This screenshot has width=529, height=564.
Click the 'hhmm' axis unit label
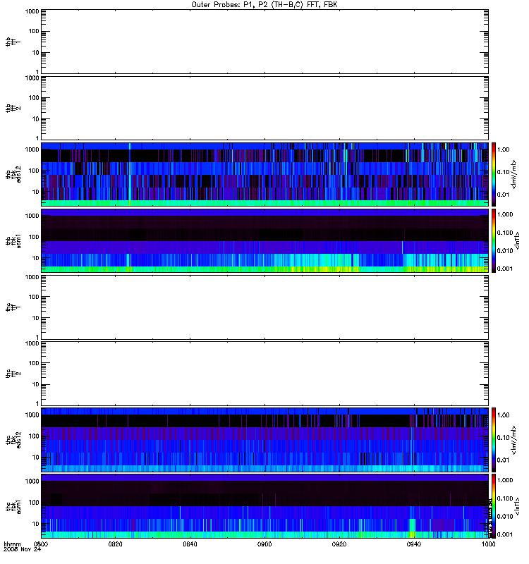12,544
